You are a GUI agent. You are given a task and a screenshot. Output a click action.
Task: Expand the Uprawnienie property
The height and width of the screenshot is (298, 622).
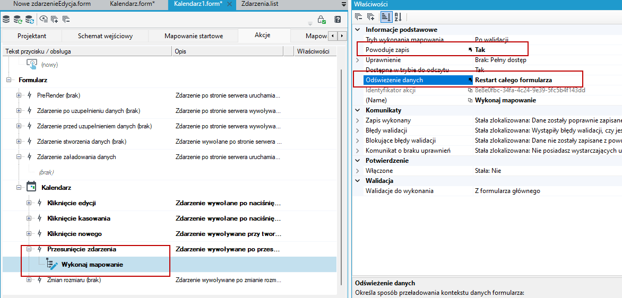coord(358,60)
